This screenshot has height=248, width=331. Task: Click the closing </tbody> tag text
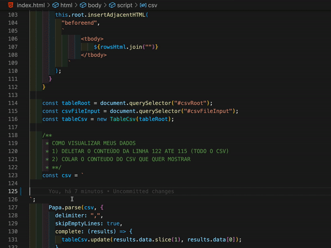pyautogui.click(x=94, y=55)
